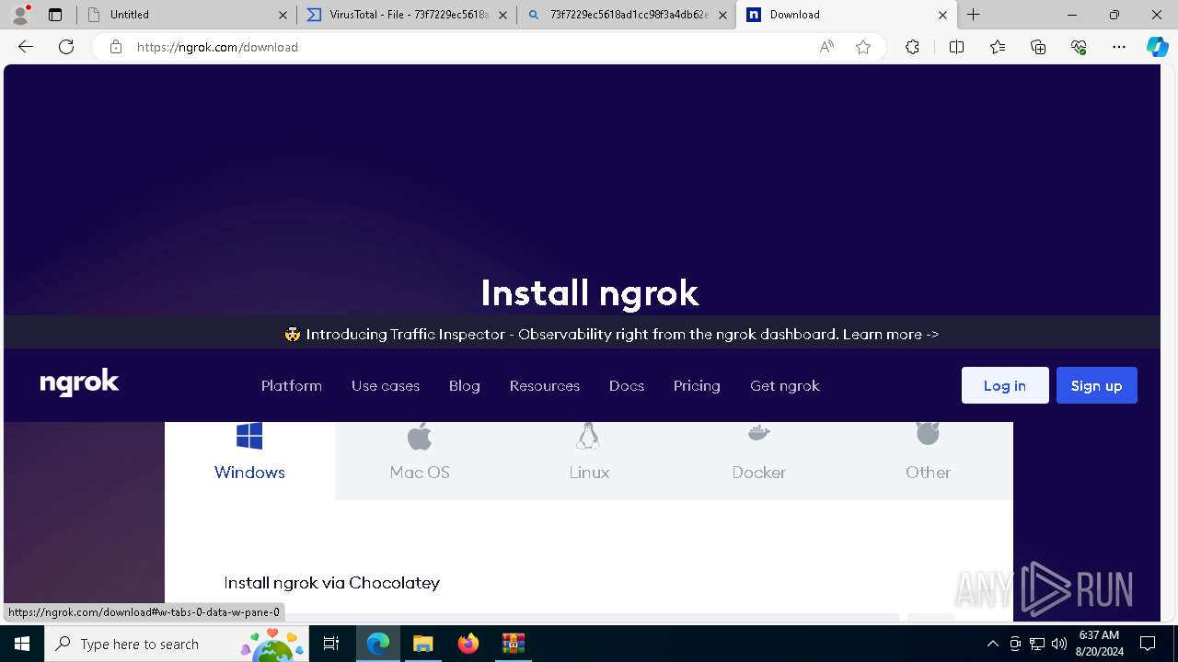1178x662 pixels.
Task: Open File Explorer from taskbar
Action: [422, 644]
